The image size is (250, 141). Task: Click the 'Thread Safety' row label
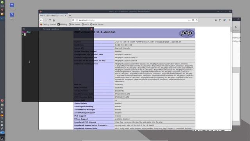[x=80, y=103]
